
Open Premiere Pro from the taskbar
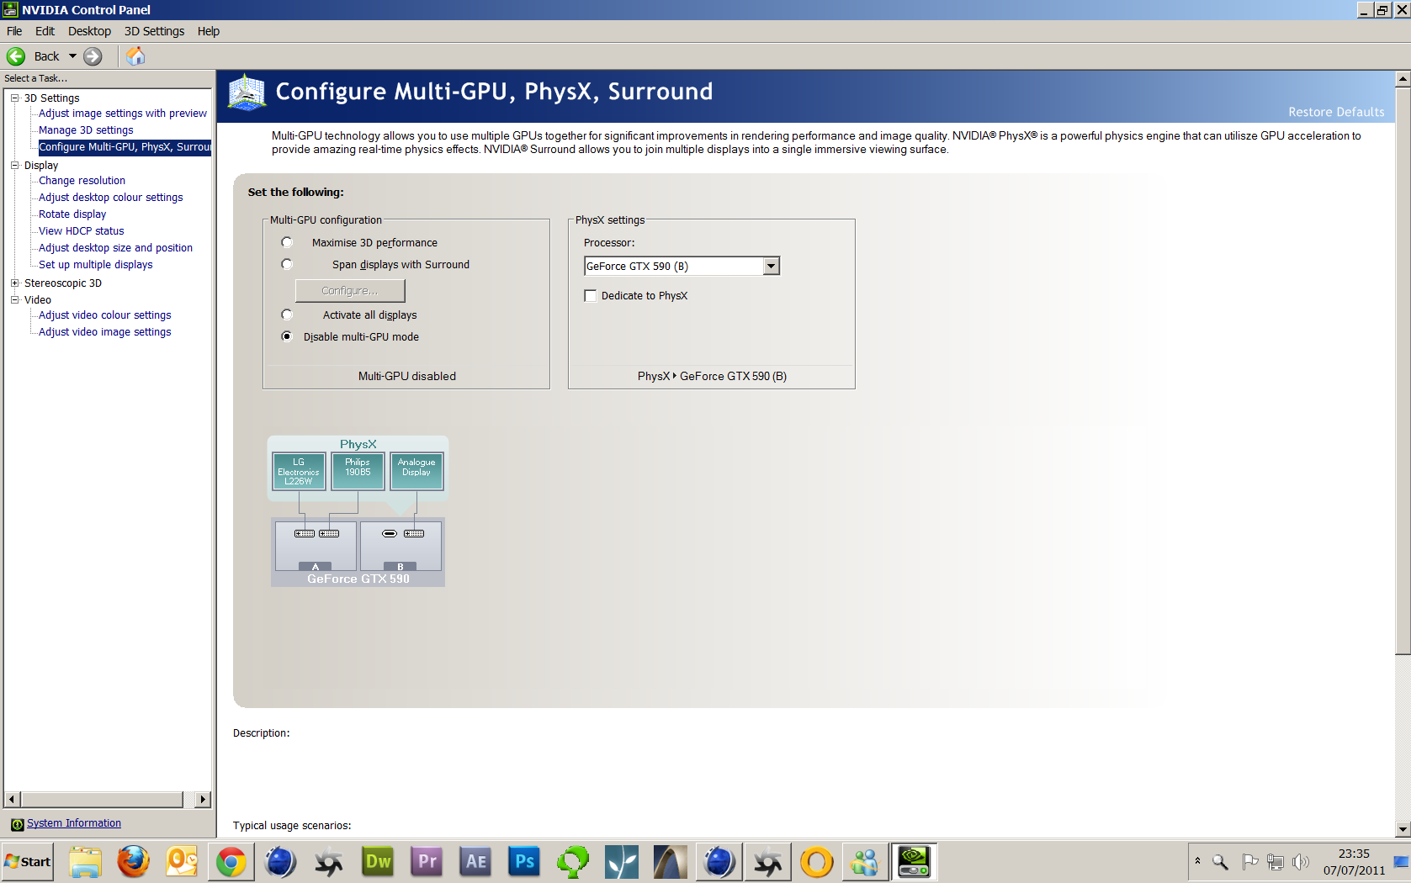(427, 862)
